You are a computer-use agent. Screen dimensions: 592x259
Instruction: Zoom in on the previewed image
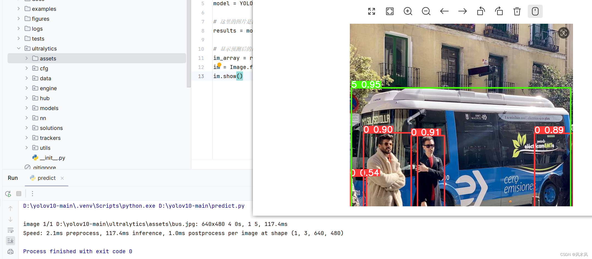(408, 11)
